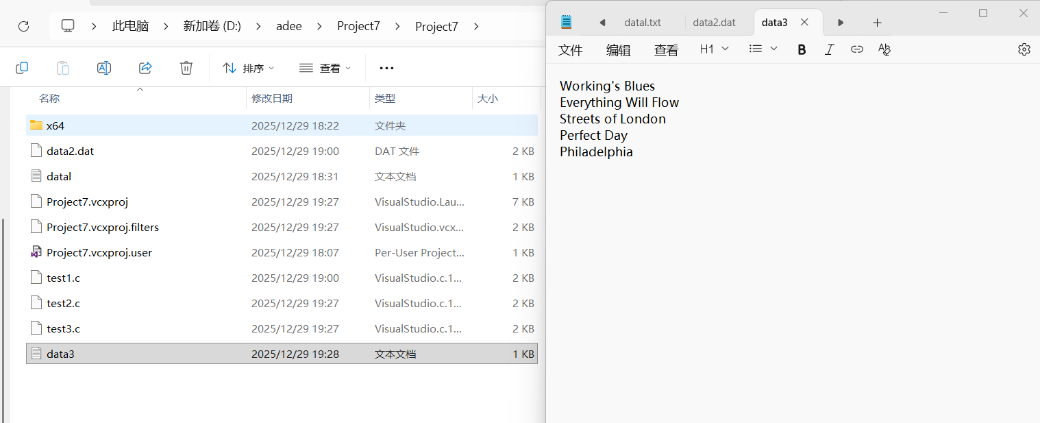The image size is (1040, 423).
Task: Expand the chevron after 此电脑 in address bar
Action: (165, 26)
